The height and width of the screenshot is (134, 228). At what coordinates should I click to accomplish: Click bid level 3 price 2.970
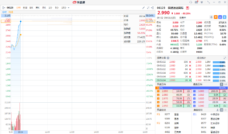point(165,98)
